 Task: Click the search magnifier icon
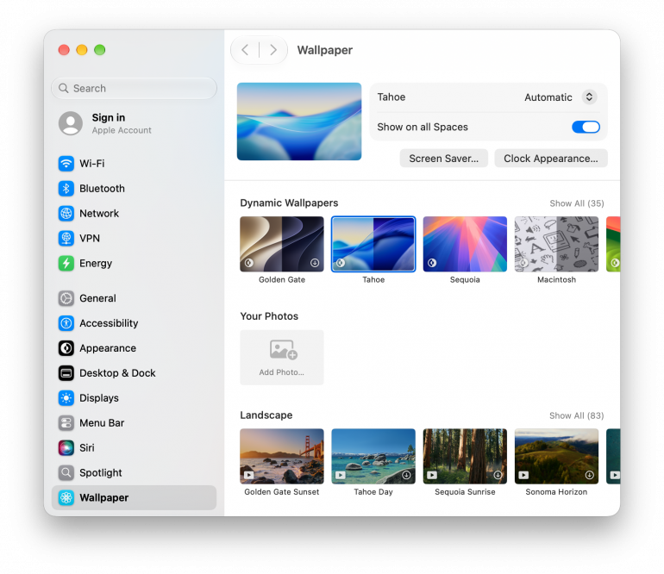pyautogui.click(x=64, y=88)
